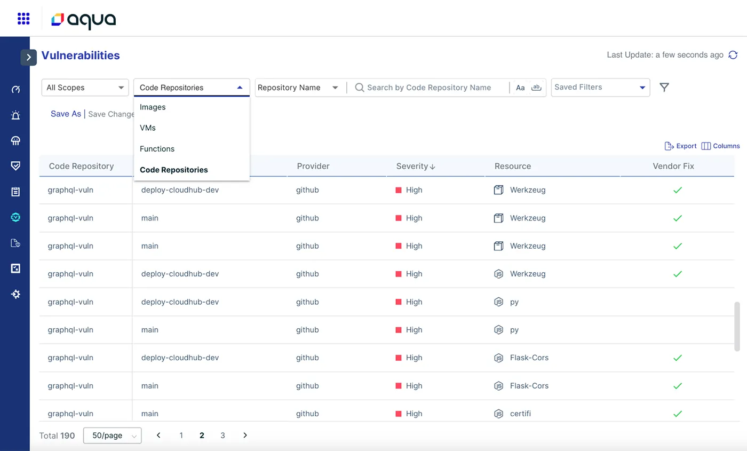Image resolution: width=747 pixels, height=451 pixels.
Task: Sort by the Severity column header
Action: pos(416,166)
